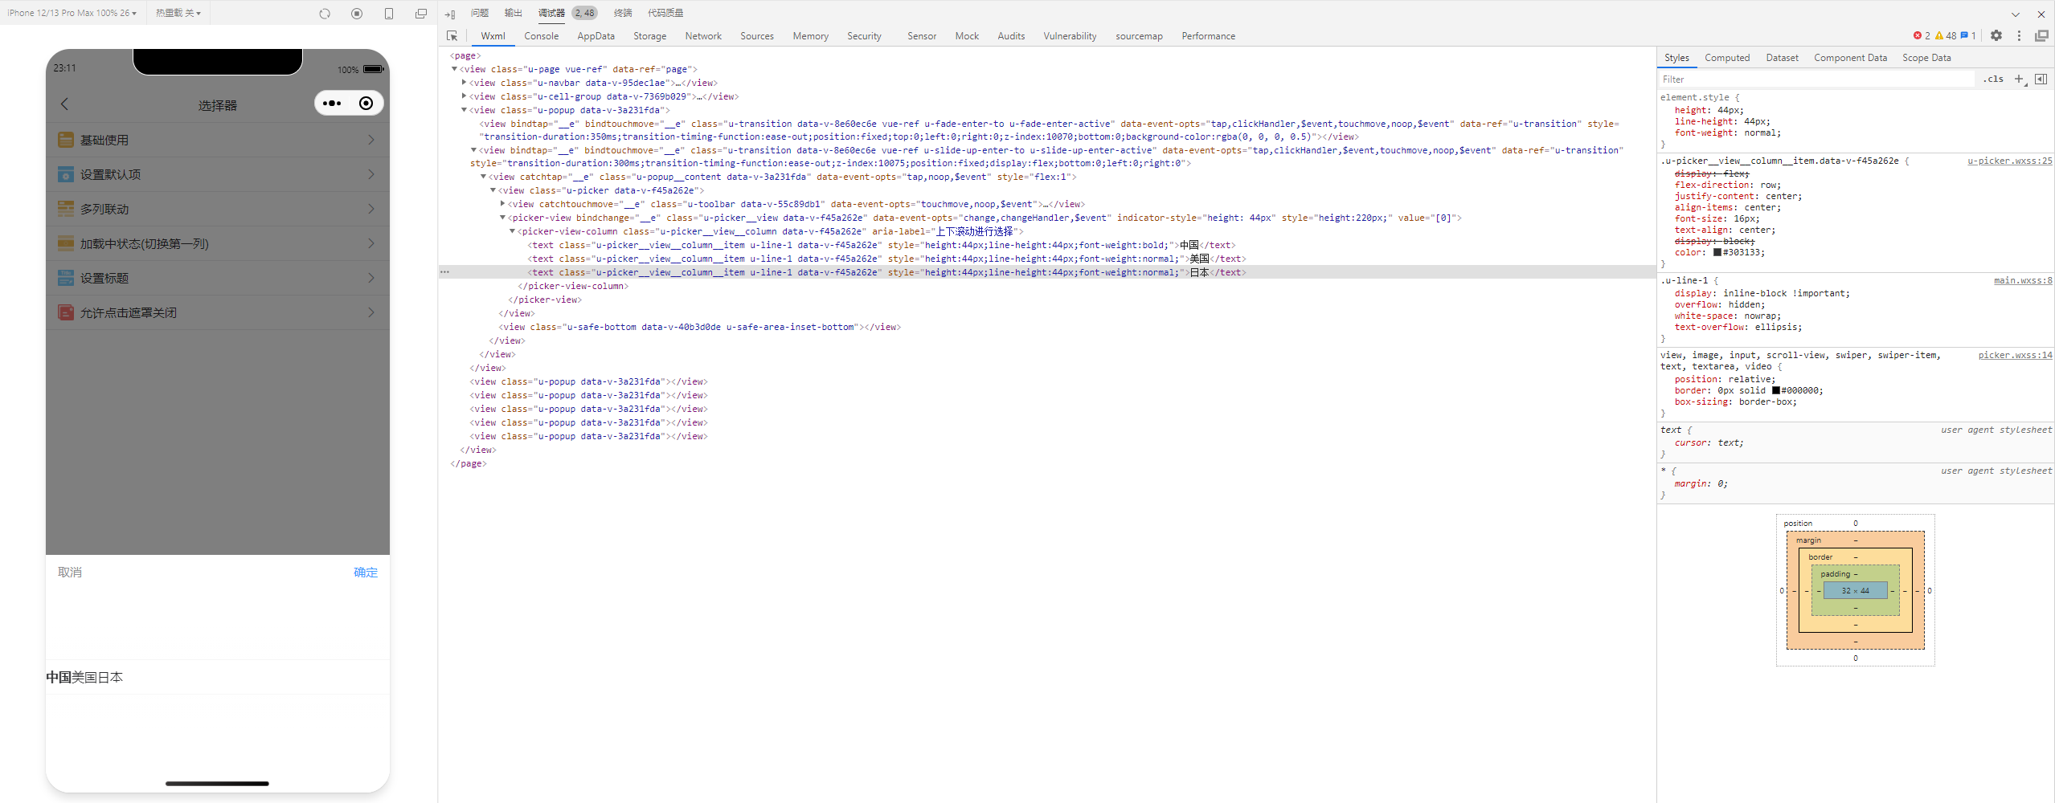Tap the 多列联动 list icon
Screen dimensions: 2055x803
coord(66,209)
